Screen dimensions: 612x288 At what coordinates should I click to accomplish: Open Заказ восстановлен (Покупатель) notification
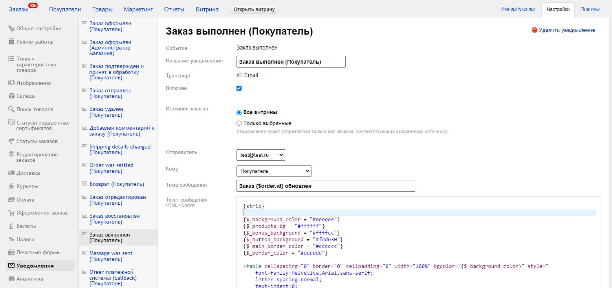tap(114, 219)
